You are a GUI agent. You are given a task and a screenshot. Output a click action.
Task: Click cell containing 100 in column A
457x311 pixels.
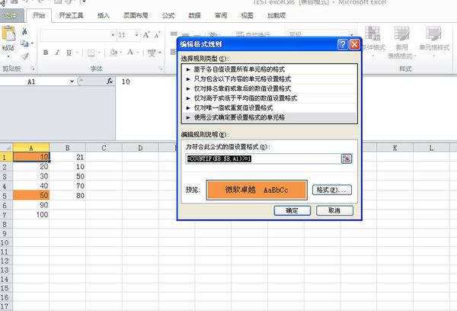point(31,215)
